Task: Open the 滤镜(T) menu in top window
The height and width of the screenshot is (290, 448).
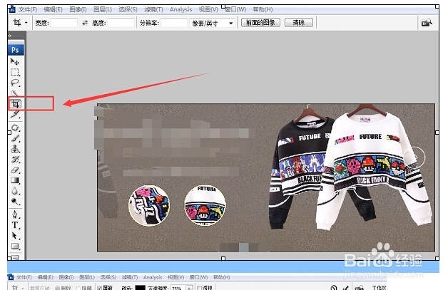Action: (x=153, y=9)
